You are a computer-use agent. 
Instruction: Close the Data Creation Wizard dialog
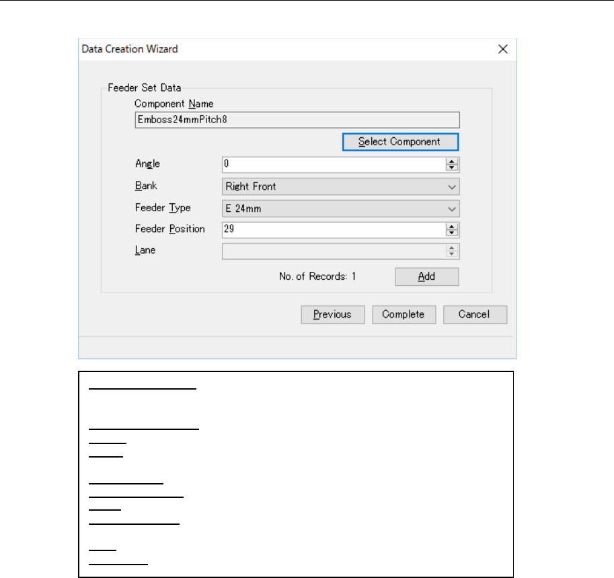[502, 49]
